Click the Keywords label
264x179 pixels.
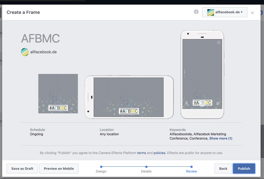point(177,130)
